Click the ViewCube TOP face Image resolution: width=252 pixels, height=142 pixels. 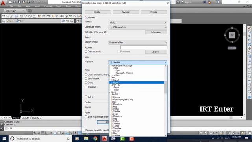point(232,35)
